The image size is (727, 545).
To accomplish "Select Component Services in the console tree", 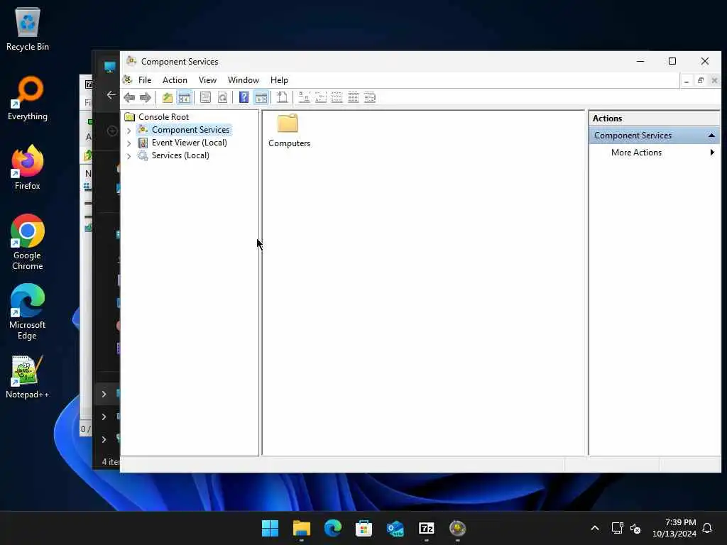I will coord(190,130).
